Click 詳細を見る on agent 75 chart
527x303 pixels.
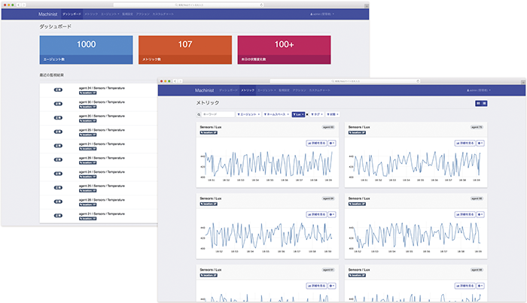[464, 142]
